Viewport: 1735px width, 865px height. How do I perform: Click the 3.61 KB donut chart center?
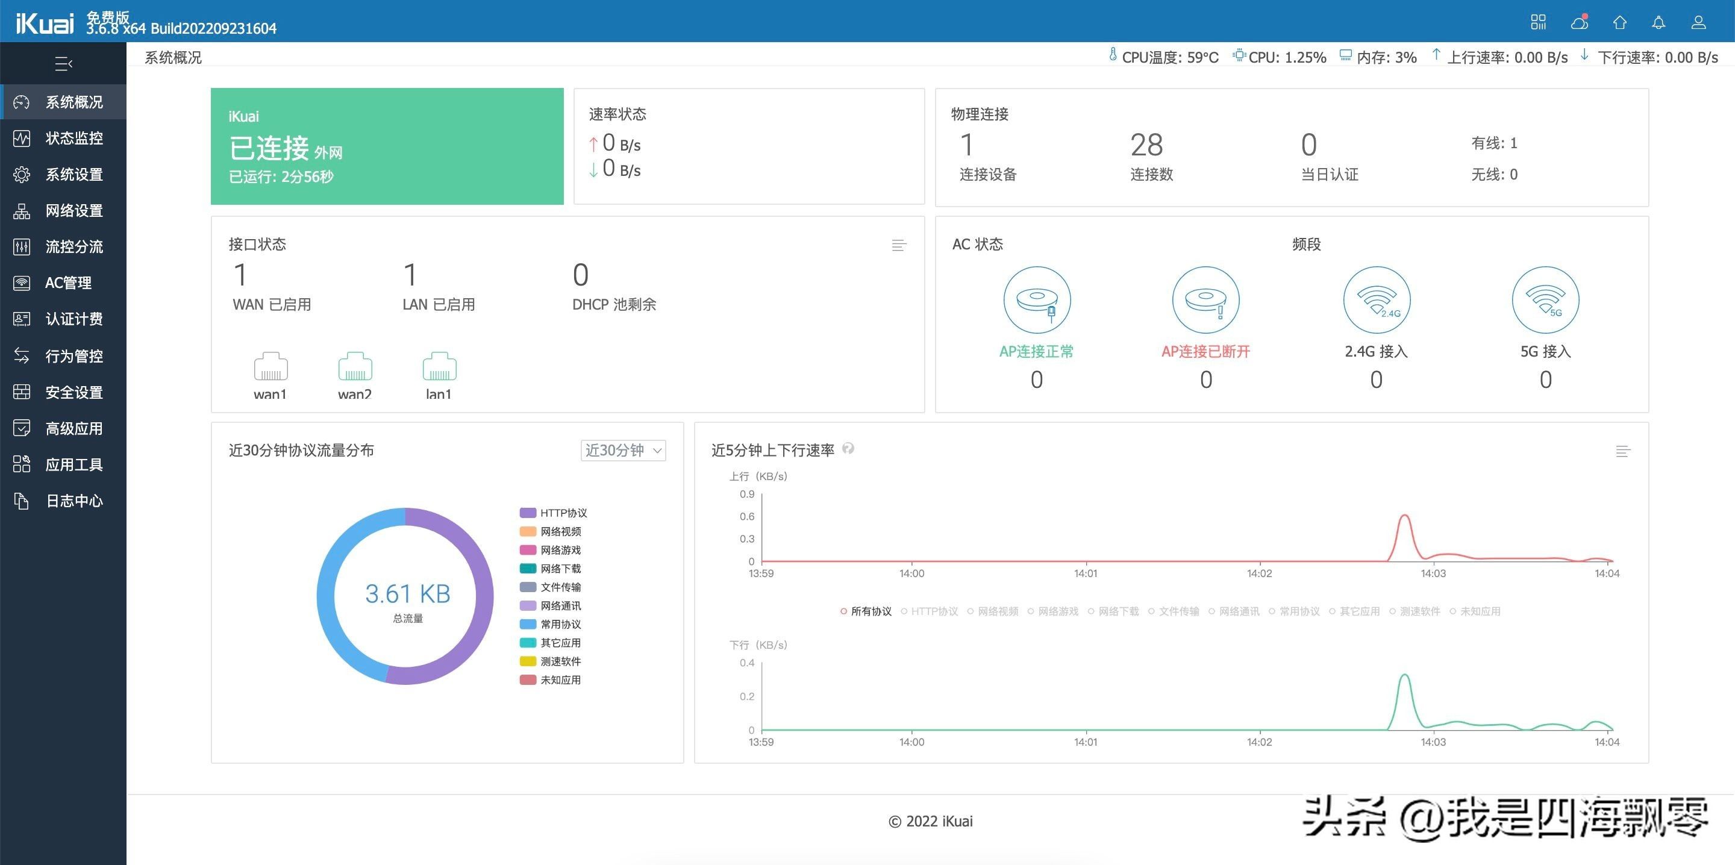(407, 593)
